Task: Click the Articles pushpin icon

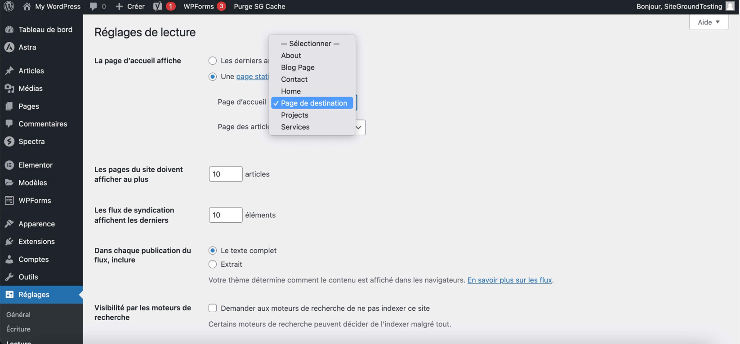Action: 9,71
